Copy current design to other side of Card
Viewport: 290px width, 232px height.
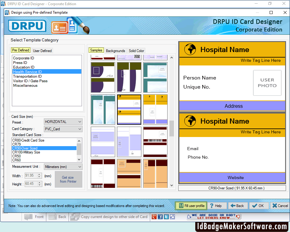[109, 217]
